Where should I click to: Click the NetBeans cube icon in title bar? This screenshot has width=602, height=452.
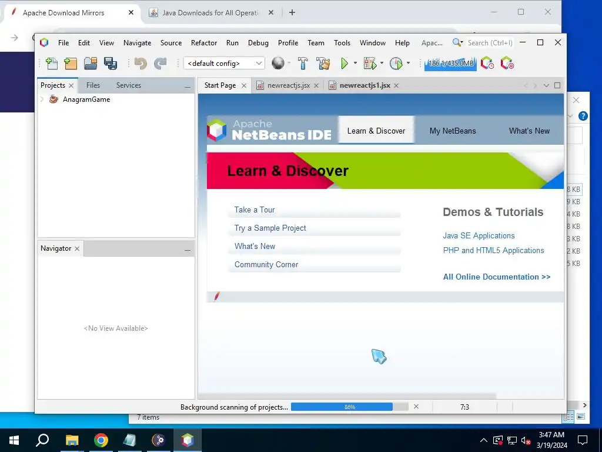[44, 42]
